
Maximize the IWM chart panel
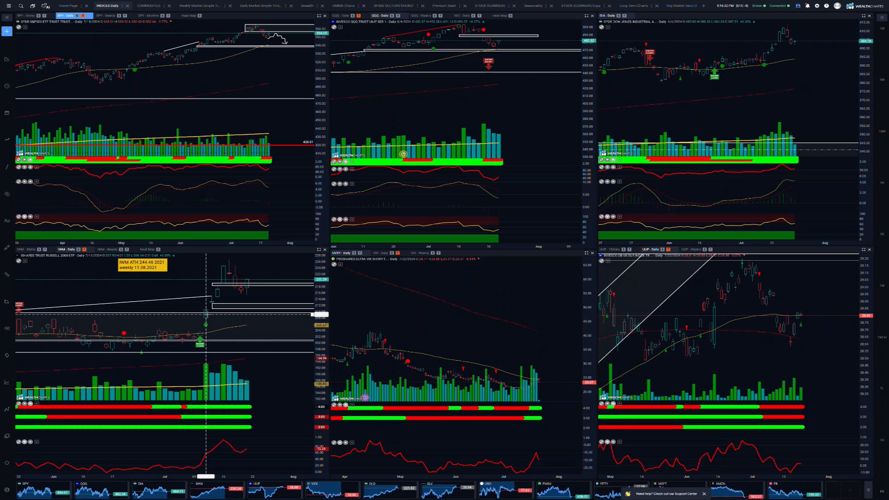(x=319, y=250)
